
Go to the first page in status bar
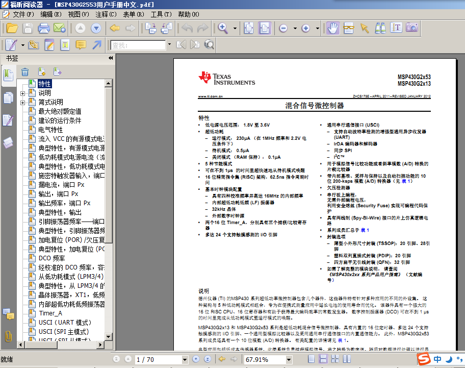(x=117, y=359)
